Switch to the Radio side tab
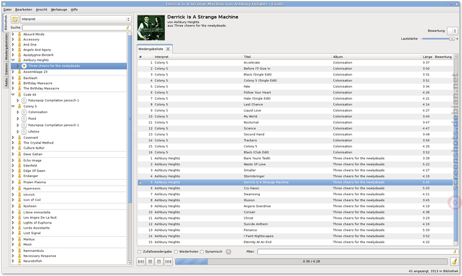462x276 pixels. click(x=6, y=82)
